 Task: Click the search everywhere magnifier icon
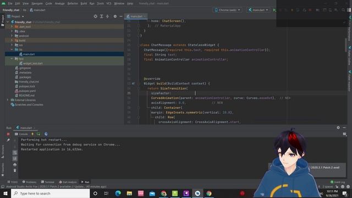tap(343, 10)
